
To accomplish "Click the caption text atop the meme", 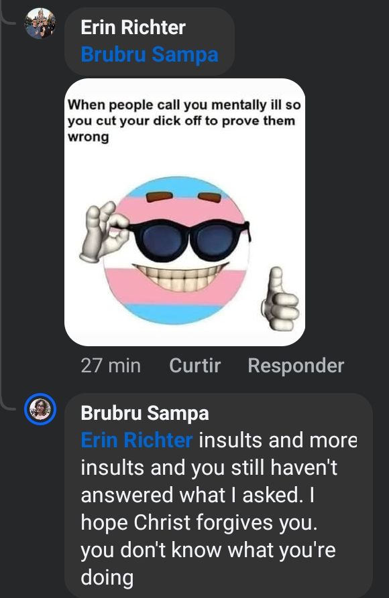I will pyautogui.click(x=184, y=121).
